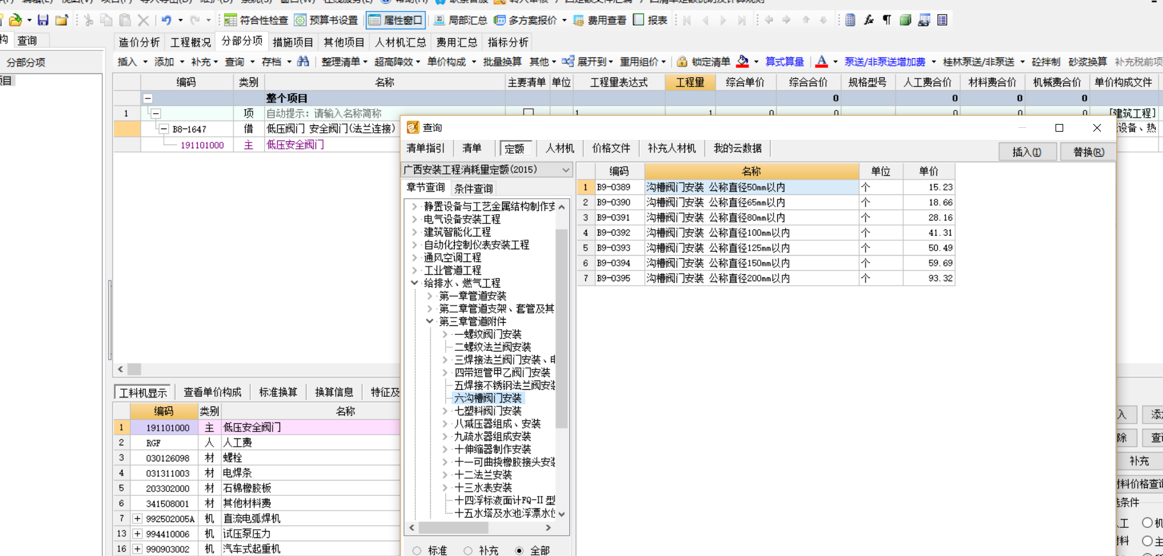This screenshot has width=1163, height=556.
Task: Open 费用查看 cost view
Action: 599,20
